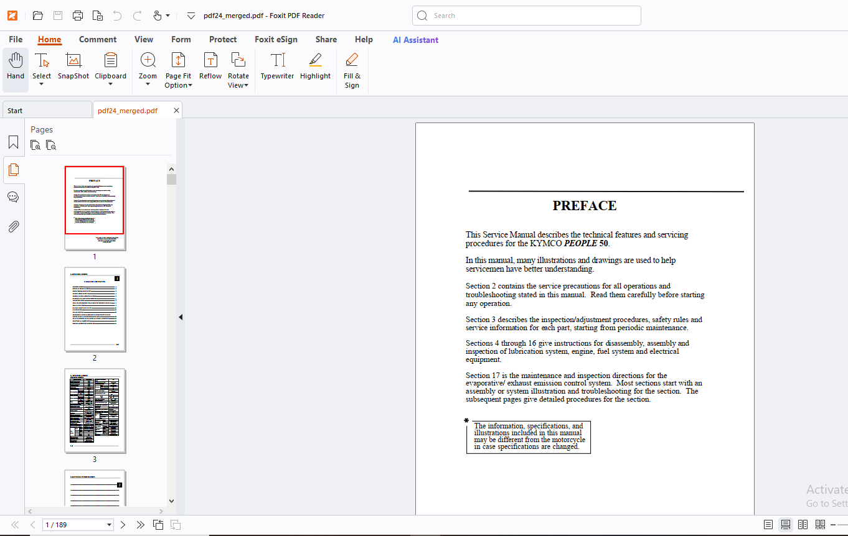The height and width of the screenshot is (536, 848).
Task: Open a file with the folder icon
Action: 38,16
